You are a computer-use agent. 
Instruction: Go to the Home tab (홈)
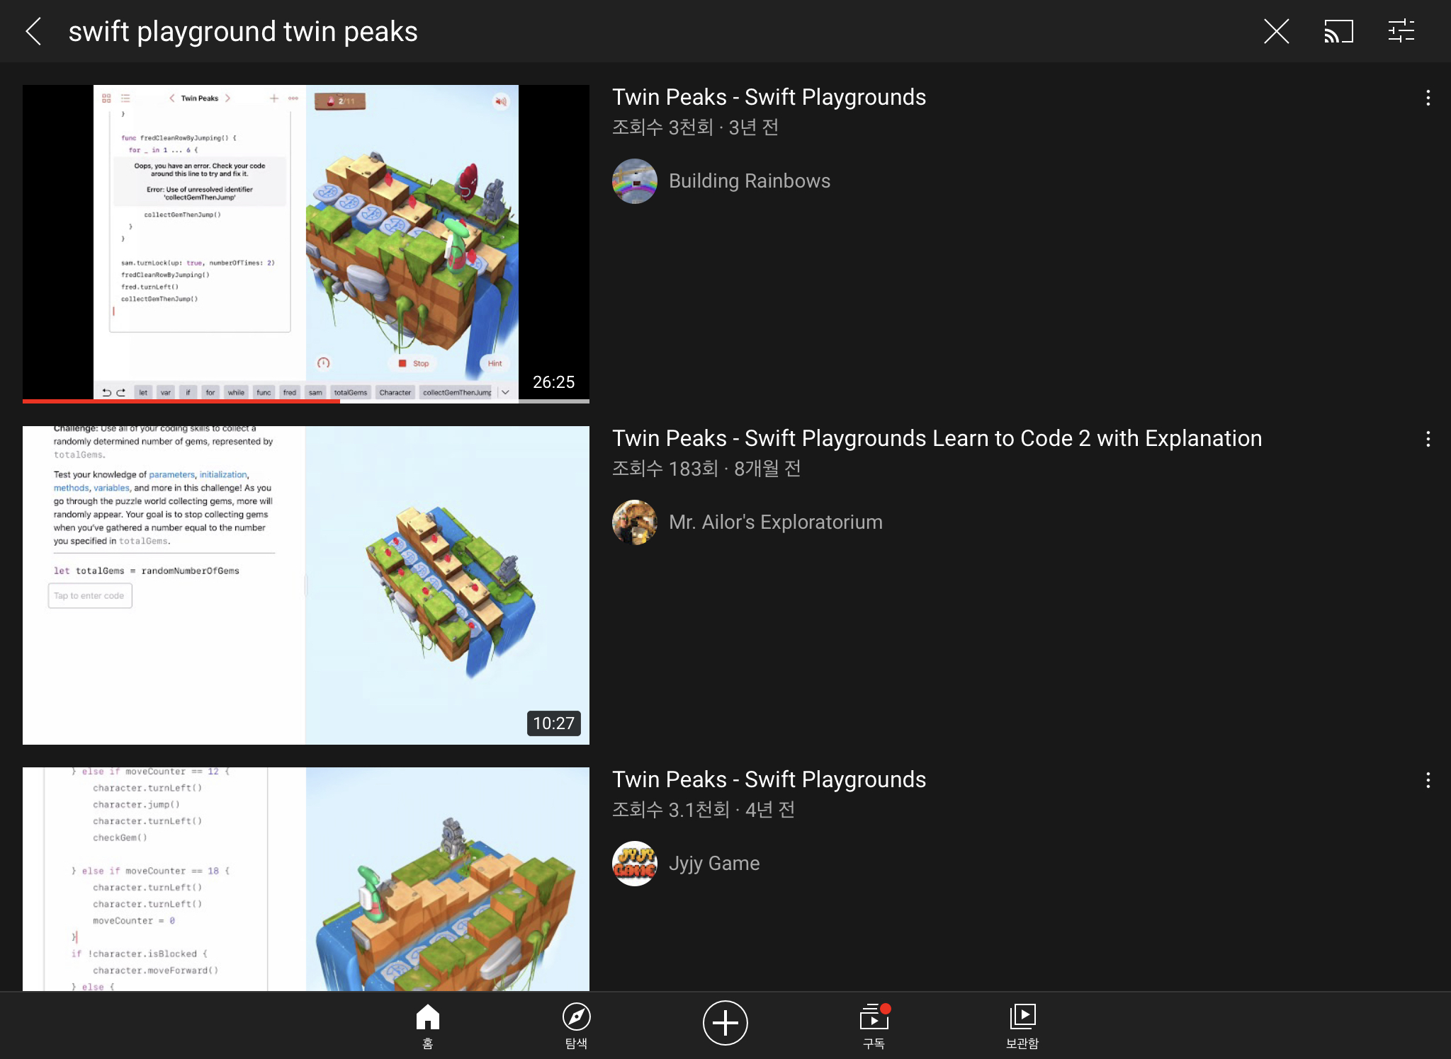coord(427,1025)
